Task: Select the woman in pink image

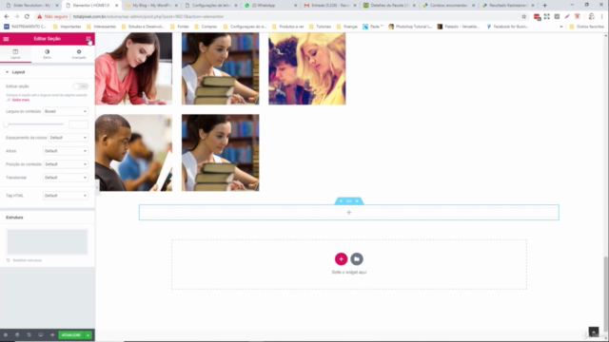Action: pos(133,68)
